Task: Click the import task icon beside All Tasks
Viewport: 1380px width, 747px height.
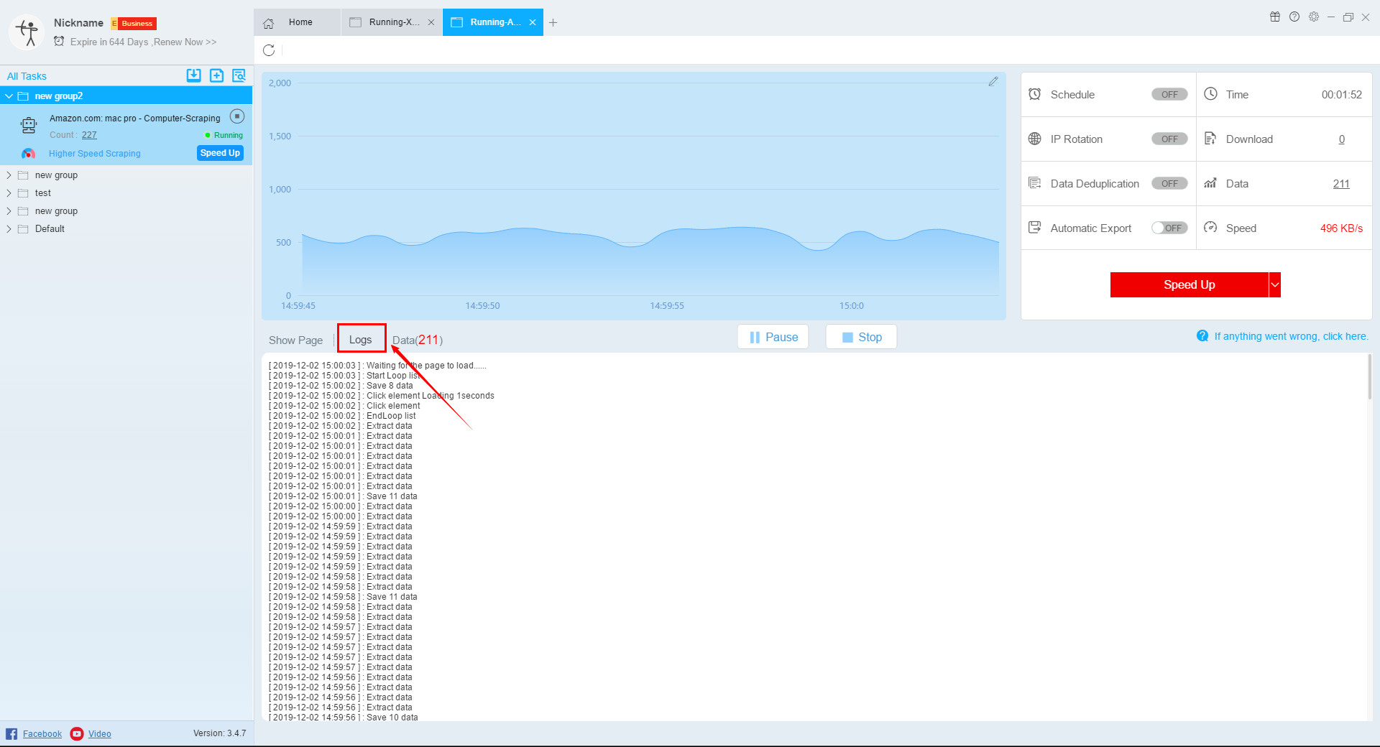Action: (x=193, y=75)
